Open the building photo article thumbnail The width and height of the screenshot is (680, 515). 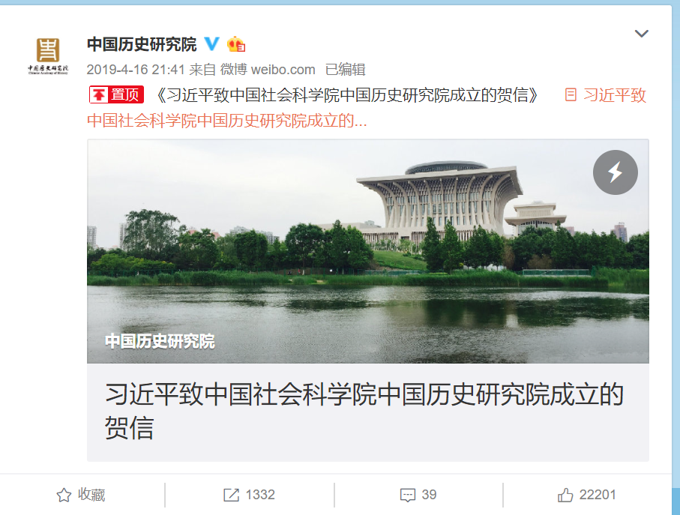pos(368,251)
